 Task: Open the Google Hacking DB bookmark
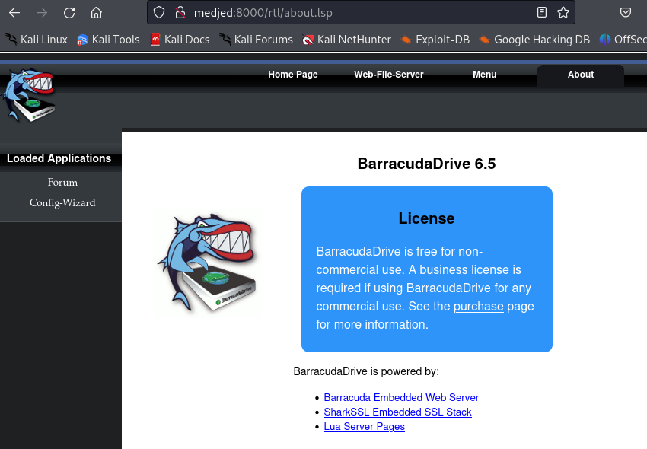pyautogui.click(x=534, y=40)
